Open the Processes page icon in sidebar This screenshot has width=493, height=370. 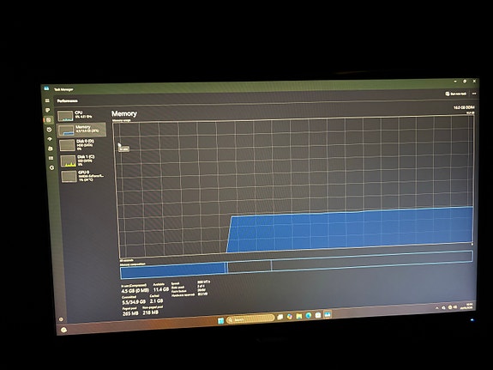click(48, 110)
